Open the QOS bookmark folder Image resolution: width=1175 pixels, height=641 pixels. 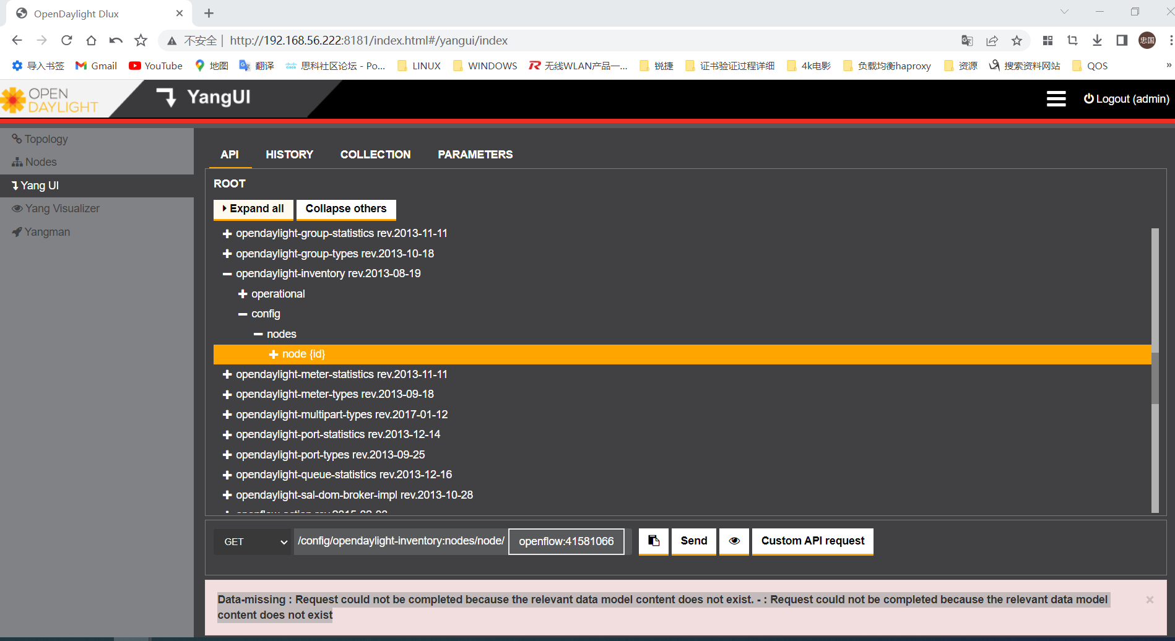(1090, 66)
